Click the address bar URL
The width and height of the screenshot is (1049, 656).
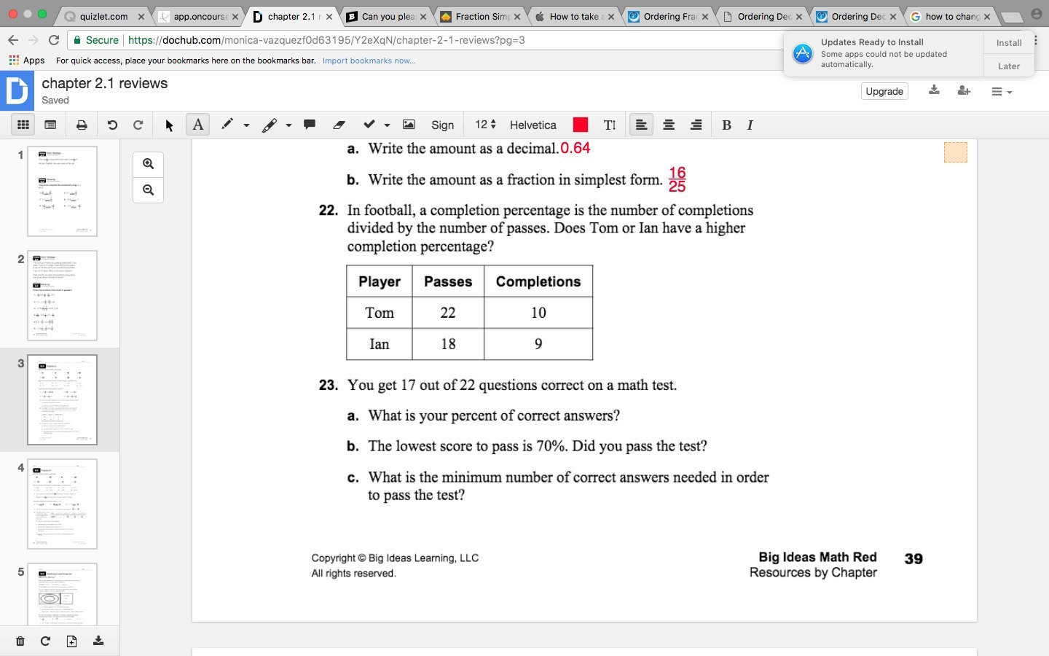[x=326, y=40]
